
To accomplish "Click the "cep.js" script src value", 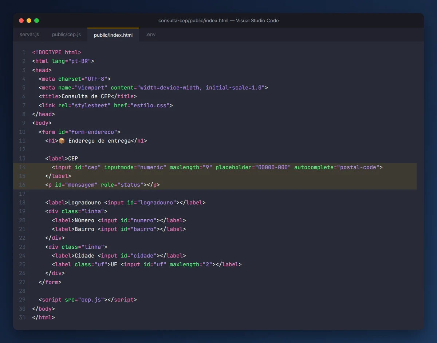I will point(91,300).
